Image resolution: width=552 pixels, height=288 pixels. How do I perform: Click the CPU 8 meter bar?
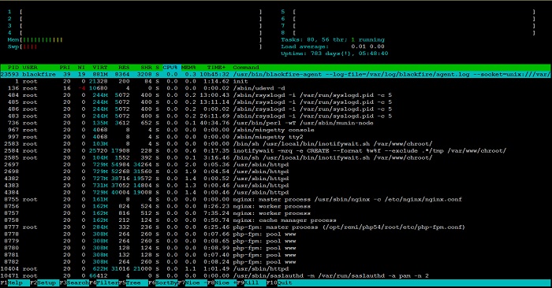tap(408, 33)
